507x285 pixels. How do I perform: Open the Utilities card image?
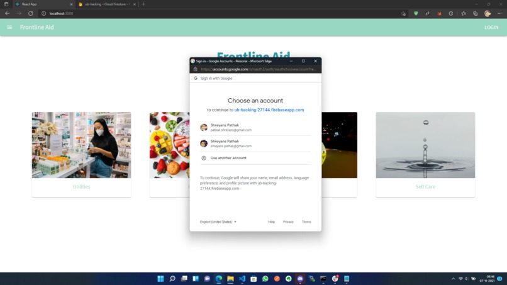pyautogui.click(x=82, y=145)
